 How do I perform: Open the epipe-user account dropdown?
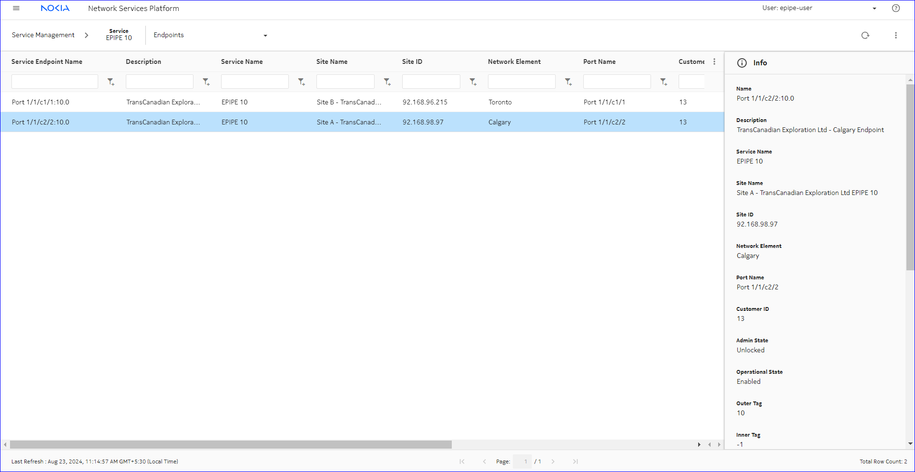874,9
